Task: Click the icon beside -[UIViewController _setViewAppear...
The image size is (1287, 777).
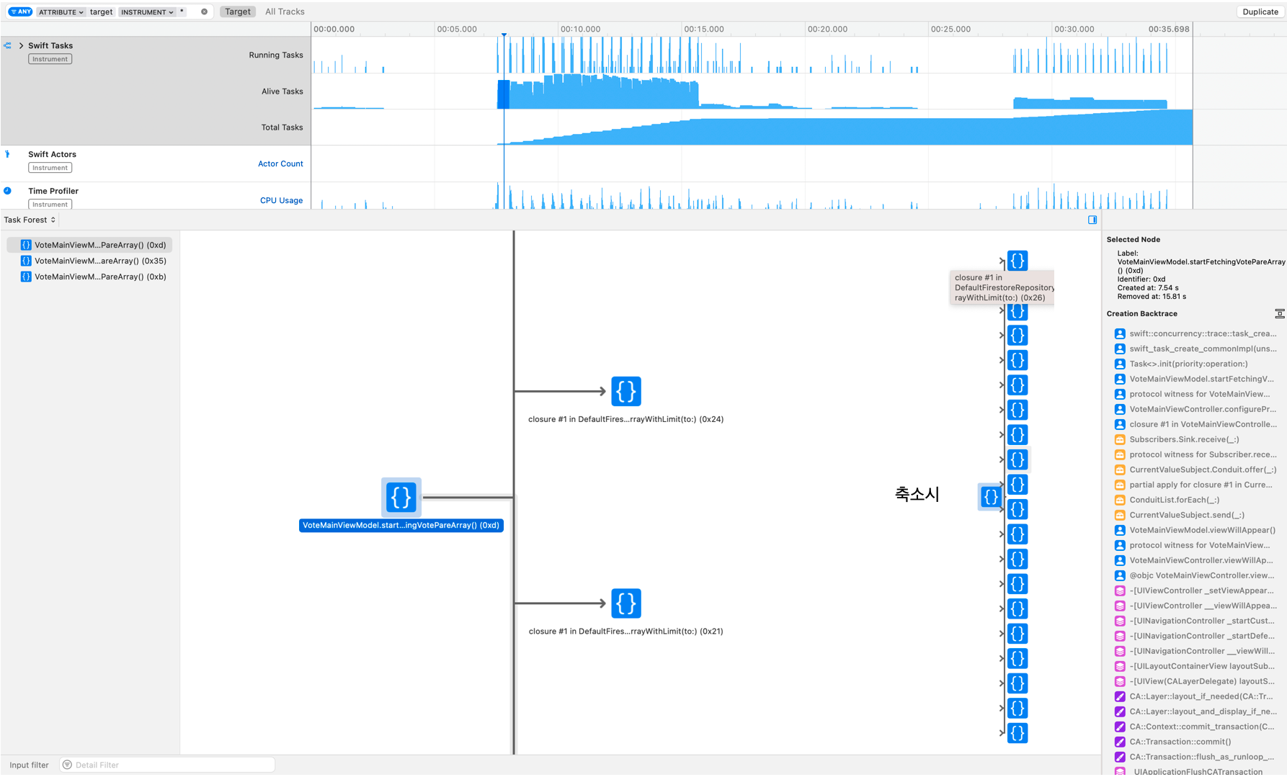Action: point(1120,590)
